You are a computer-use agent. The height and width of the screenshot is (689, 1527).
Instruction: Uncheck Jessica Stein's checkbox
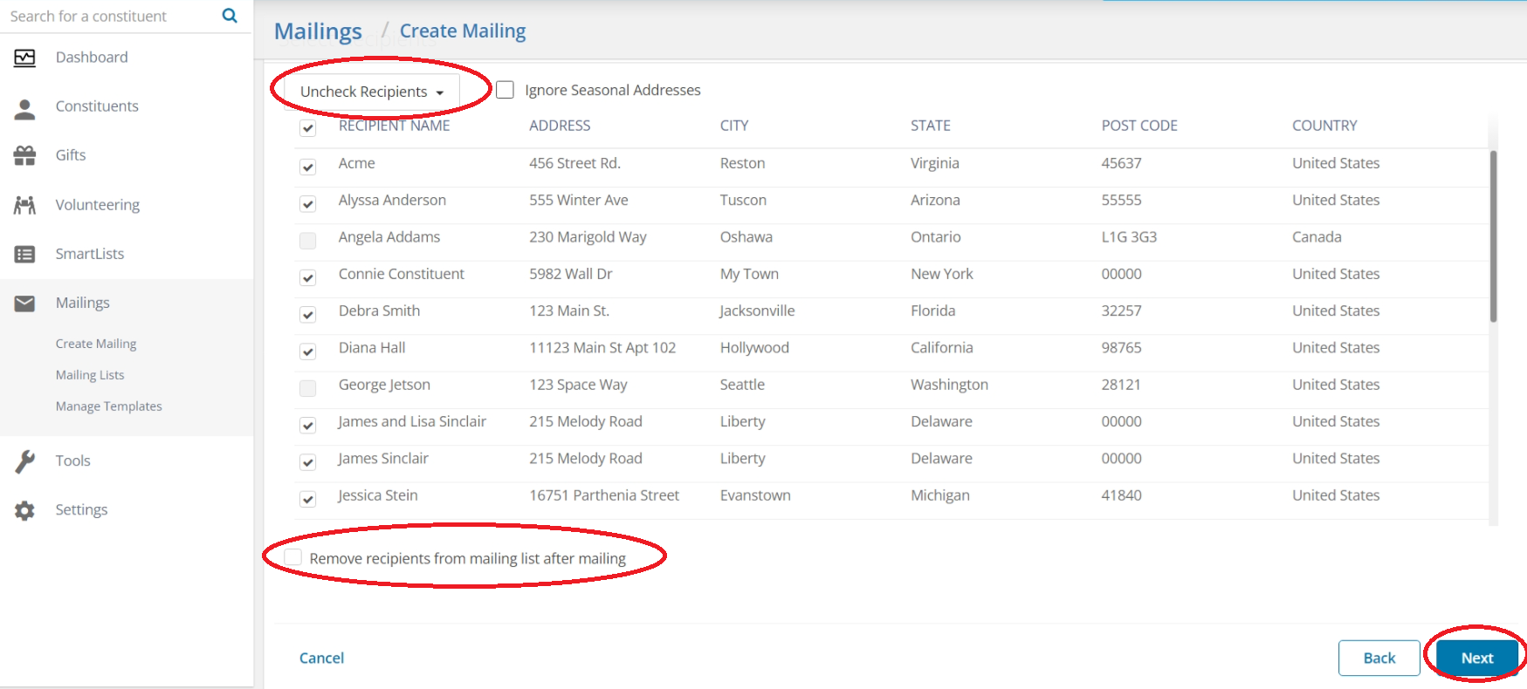307,499
